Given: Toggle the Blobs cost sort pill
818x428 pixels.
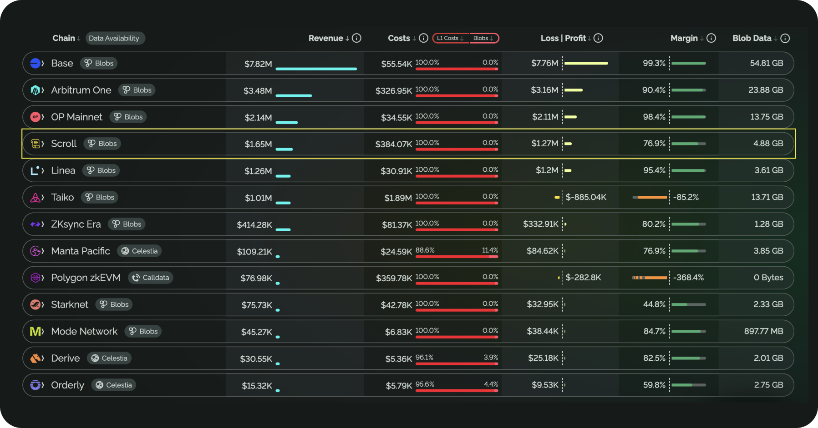Looking at the screenshot, I should point(483,38).
